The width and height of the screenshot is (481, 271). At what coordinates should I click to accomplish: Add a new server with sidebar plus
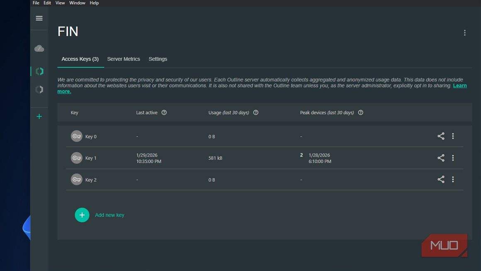pos(39,116)
